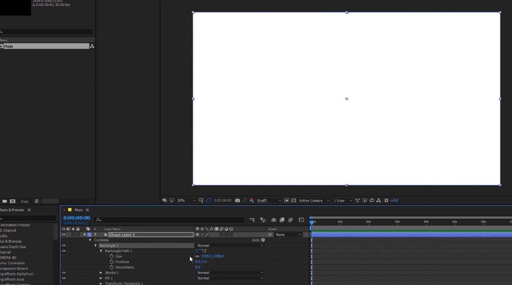Toggle Fill 1 visibility eye
Image resolution: width=512 pixels, height=285 pixels.
(x=63, y=278)
